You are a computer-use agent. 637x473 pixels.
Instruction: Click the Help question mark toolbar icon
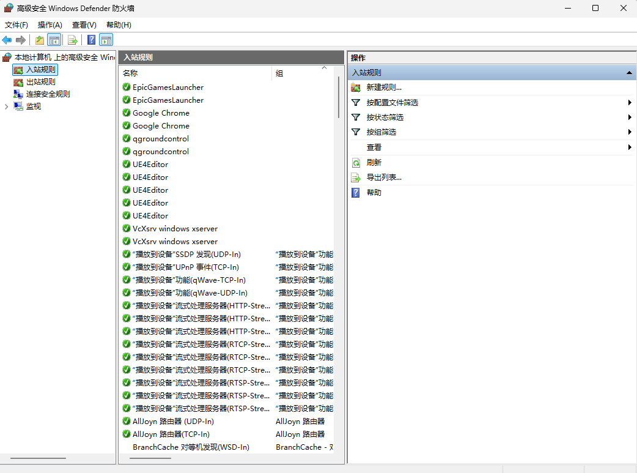(92, 40)
